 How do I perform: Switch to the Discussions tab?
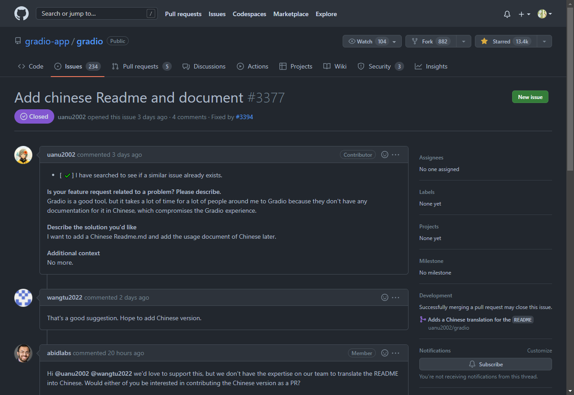[x=204, y=66]
